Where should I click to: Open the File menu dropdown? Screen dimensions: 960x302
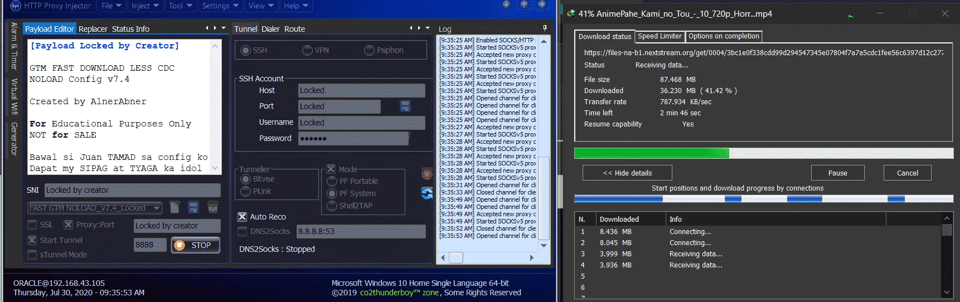[111, 6]
